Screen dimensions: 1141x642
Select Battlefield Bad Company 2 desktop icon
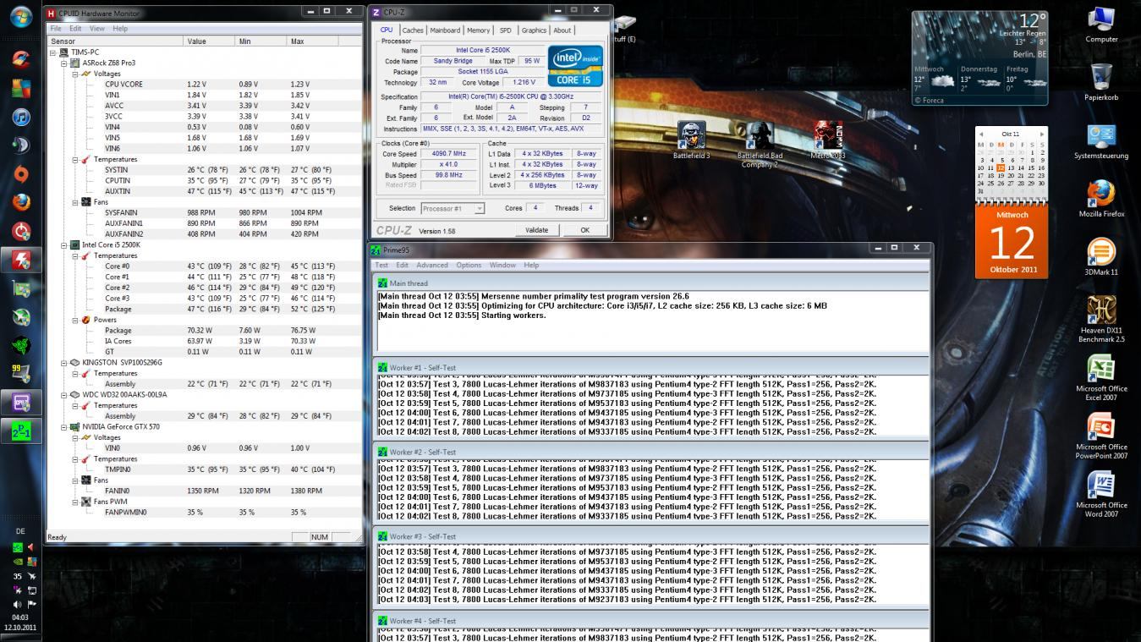pyautogui.click(x=760, y=145)
